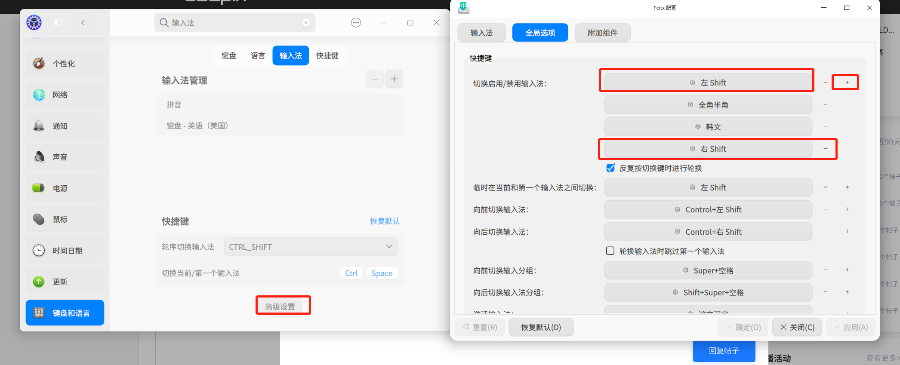Screen dimensions: 900x365
Task: Edit the Control+左 Shift hotkey field
Action: pyautogui.click(x=708, y=209)
